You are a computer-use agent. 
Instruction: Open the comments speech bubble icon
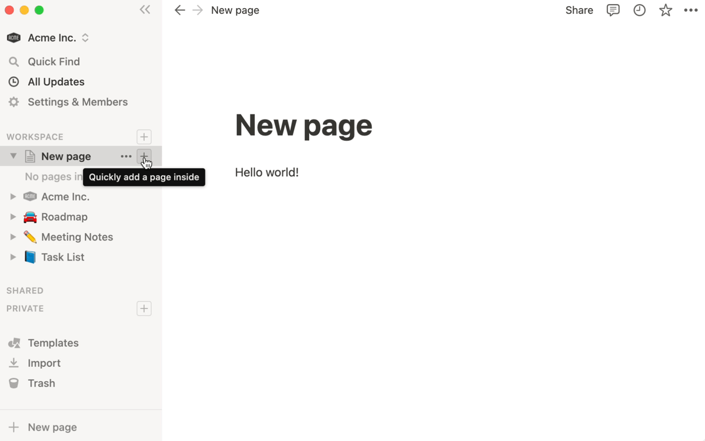613,10
